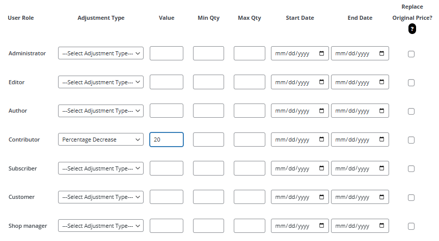Enable Replace Original Price for Administrator
Viewport: 439px width, 241px height.
pos(411,54)
